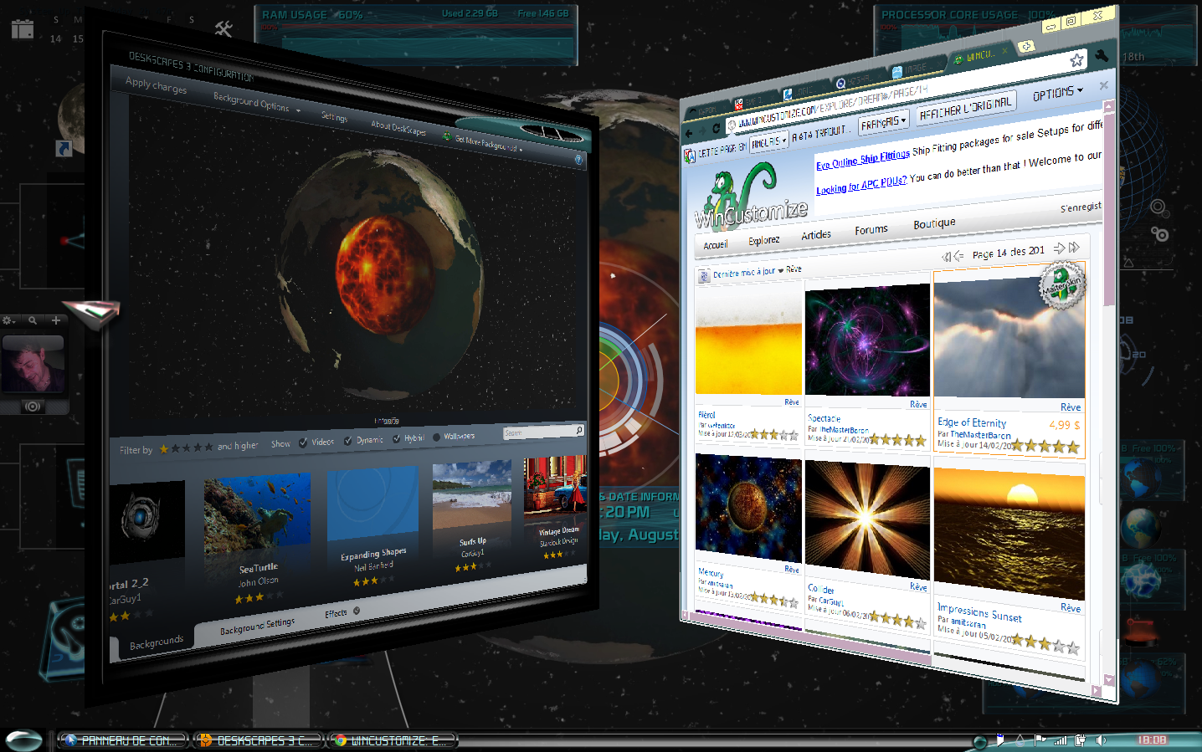Toggle the Hybrid checkbox
Screen dimensions: 1202x752
click(x=396, y=438)
